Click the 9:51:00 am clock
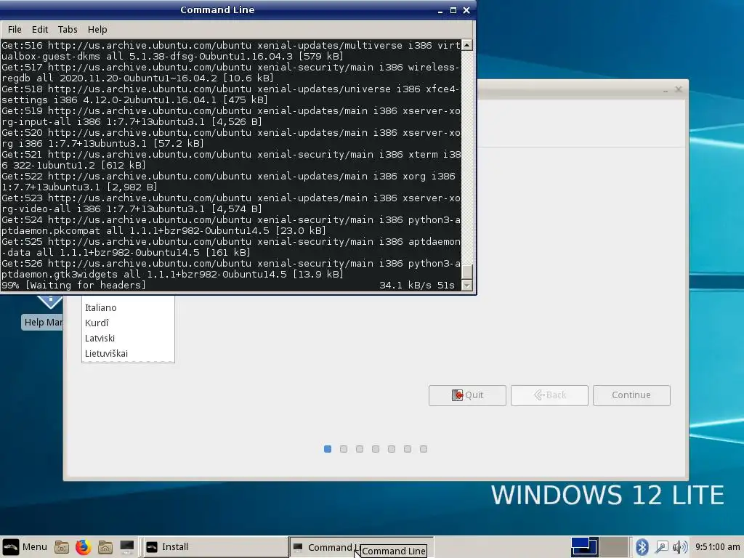The image size is (744, 558). (x=717, y=547)
